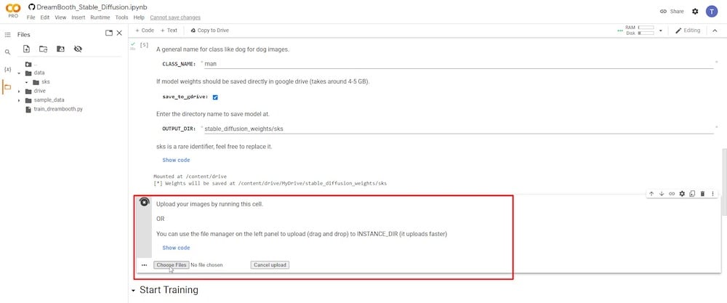Click the Choose Files button

pyautogui.click(x=171, y=265)
